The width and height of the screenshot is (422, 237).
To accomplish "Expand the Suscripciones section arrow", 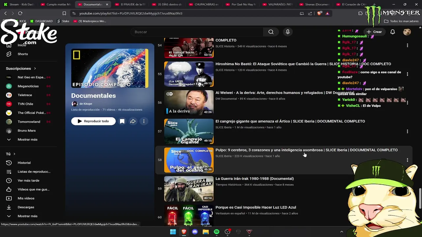I will click(x=35, y=68).
